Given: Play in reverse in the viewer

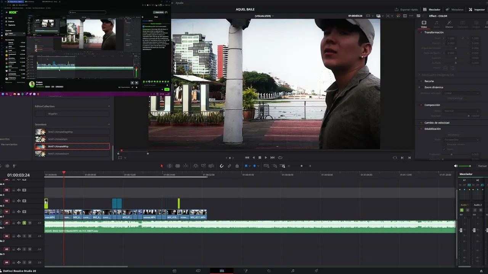Looking at the screenshot, I should click(254, 158).
